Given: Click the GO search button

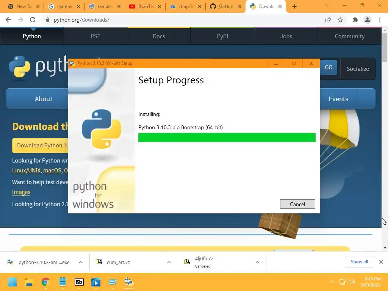Looking at the screenshot, I should [329, 67].
